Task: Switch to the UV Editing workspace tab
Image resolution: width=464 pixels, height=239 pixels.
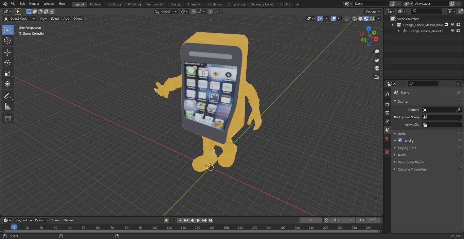Action: coord(133,4)
